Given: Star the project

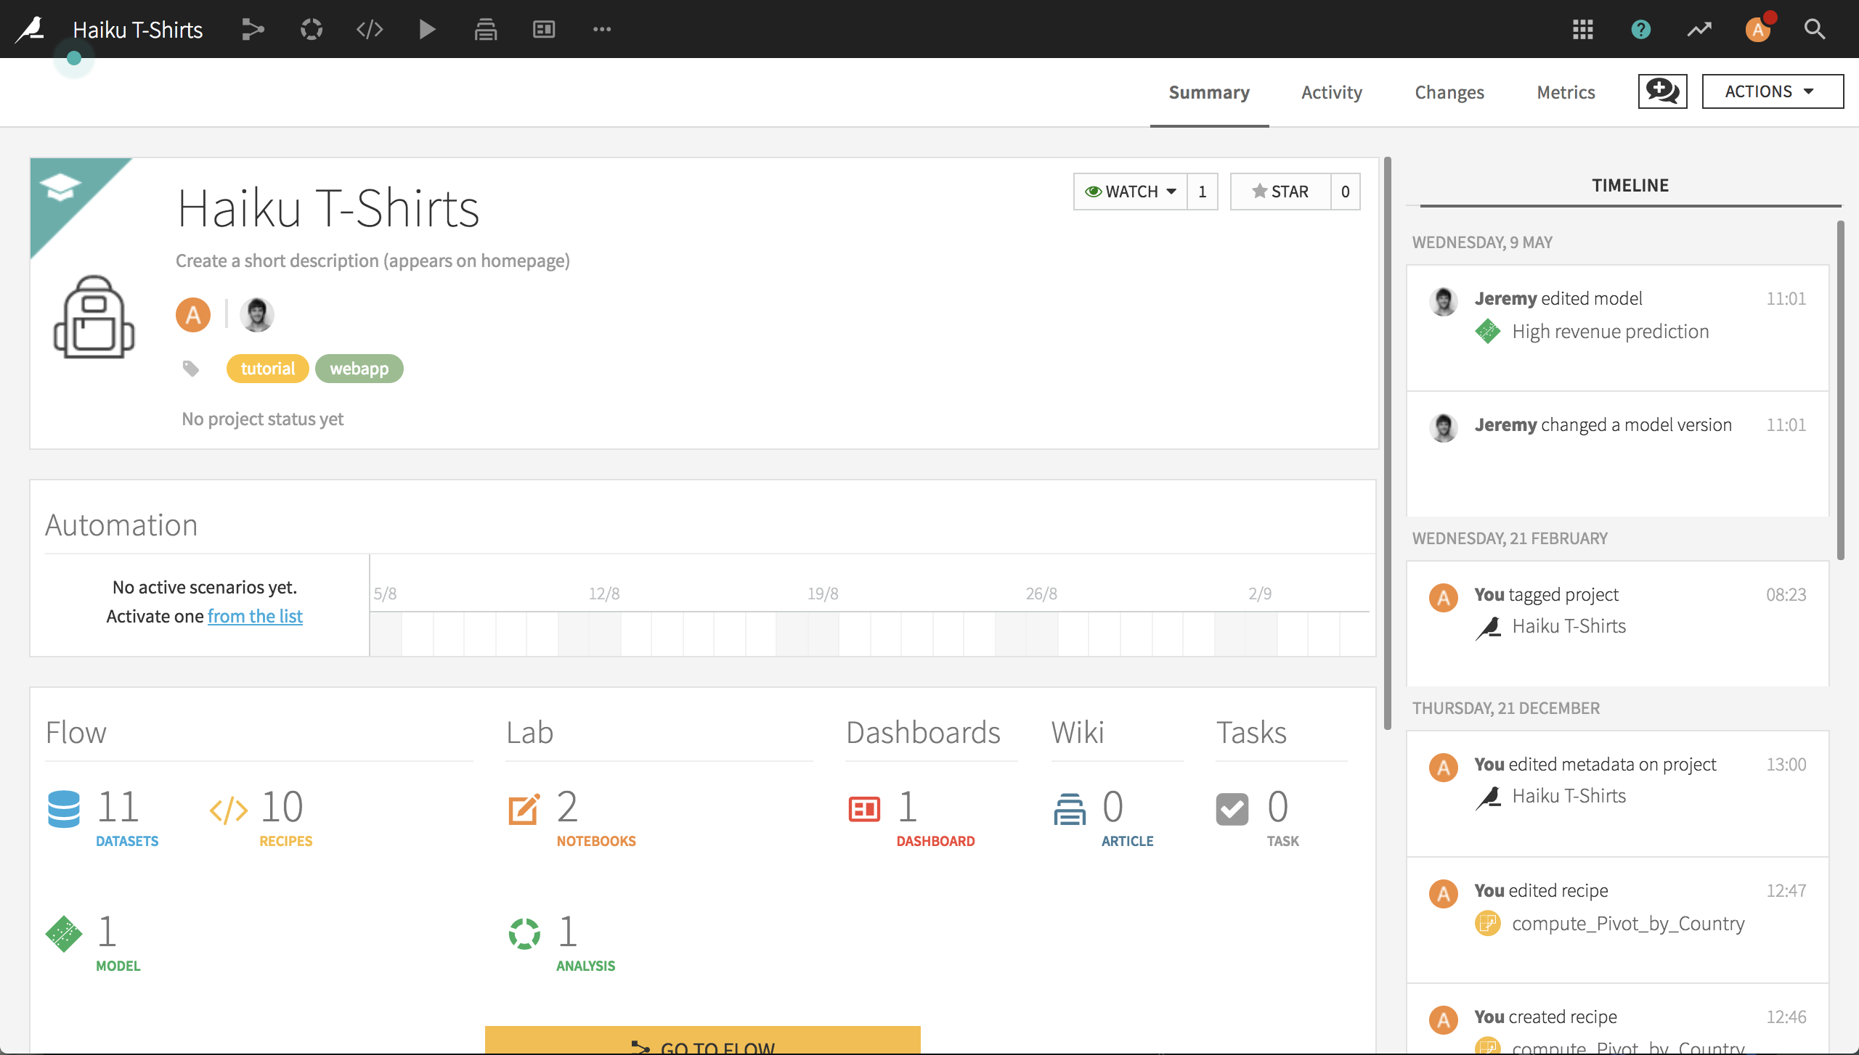Looking at the screenshot, I should [x=1281, y=192].
